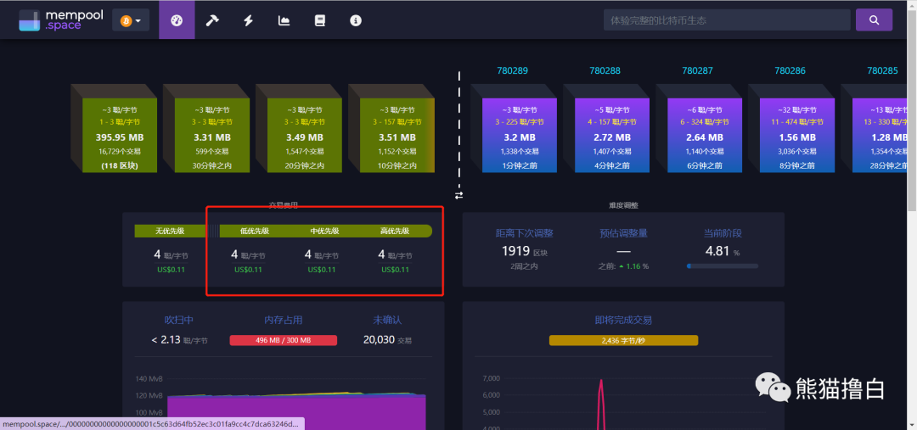Click the 2,436 vB/s incoming transactions bar

point(623,340)
